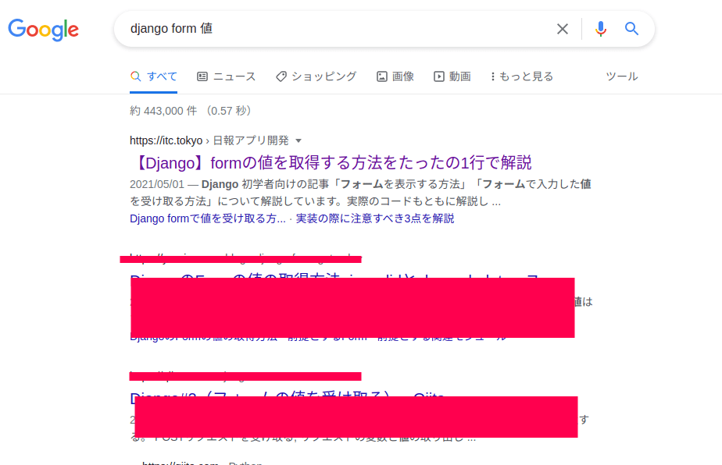Viewport: 722px width, 465px height.
Task: Switch to the 画像 tab
Action: click(395, 76)
